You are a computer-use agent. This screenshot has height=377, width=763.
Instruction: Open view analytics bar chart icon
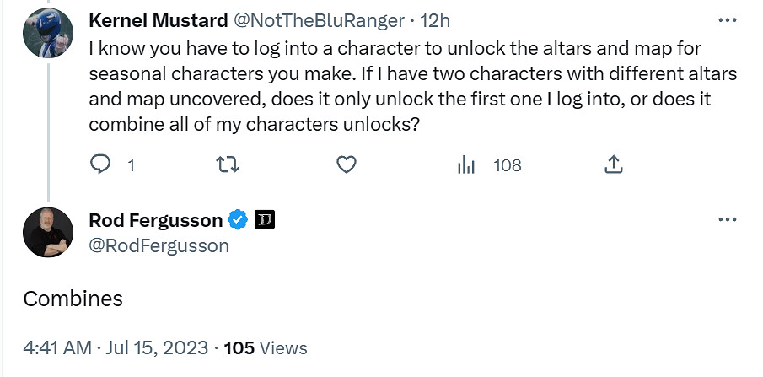466,165
